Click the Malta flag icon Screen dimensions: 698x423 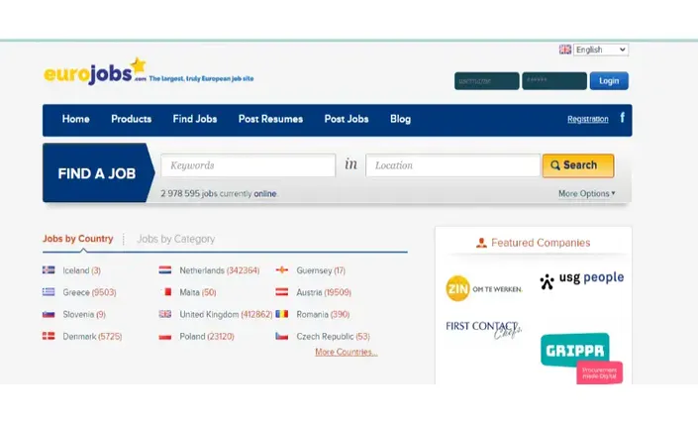(166, 291)
